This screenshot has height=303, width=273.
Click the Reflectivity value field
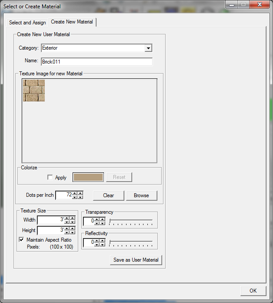(89, 242)
